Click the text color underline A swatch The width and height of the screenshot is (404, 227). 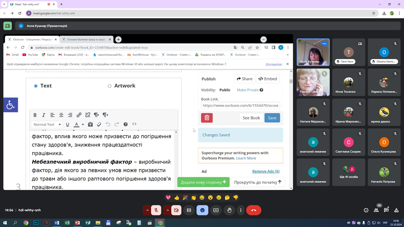pos(76,124)
